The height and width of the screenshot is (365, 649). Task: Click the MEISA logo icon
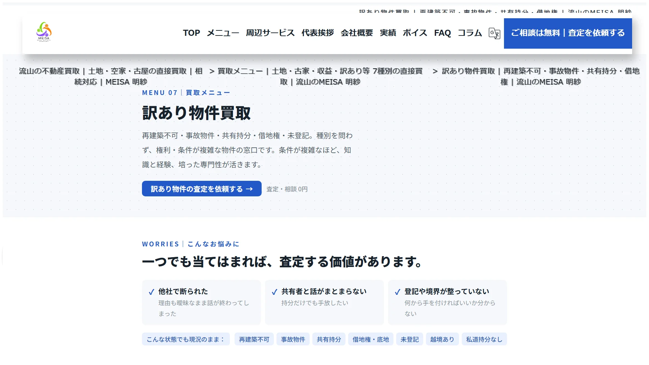coord(44,32)
